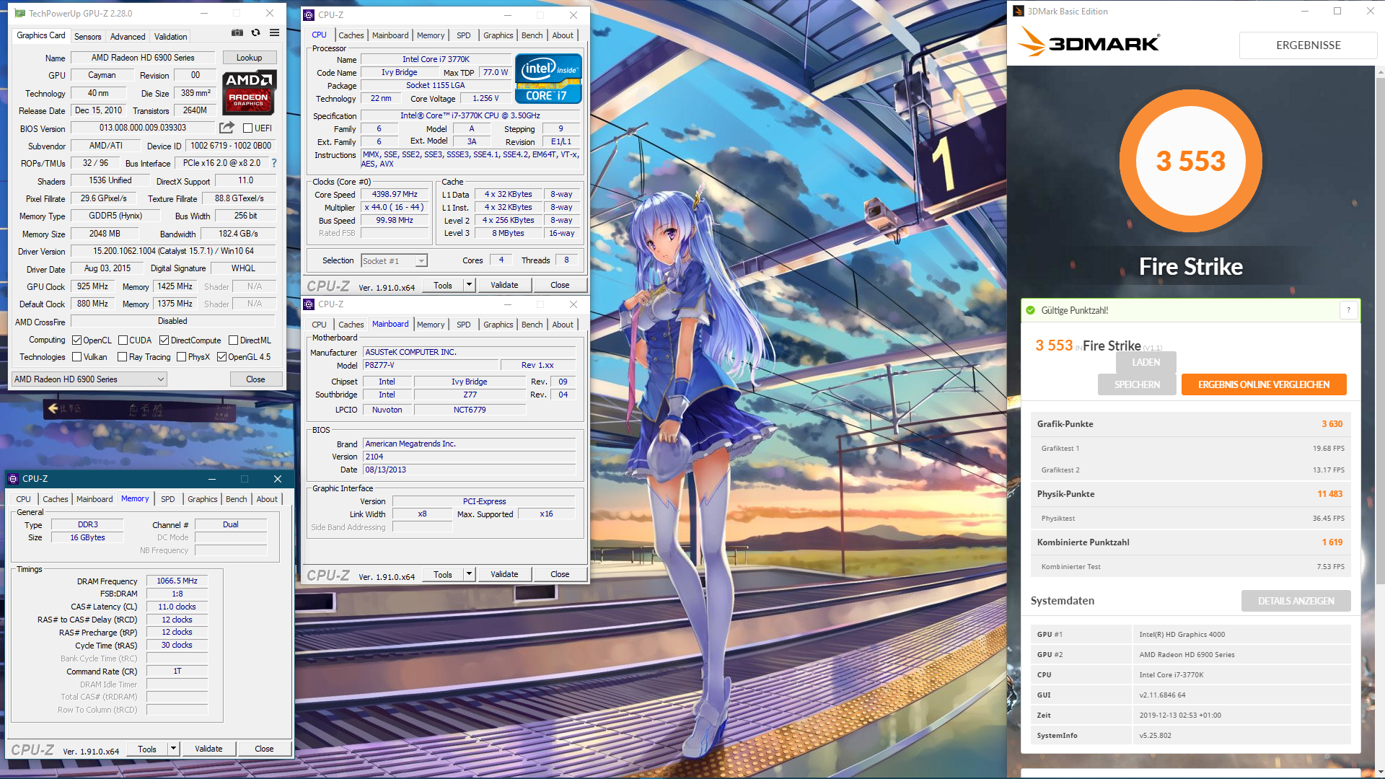Open the Socket #1 selection dropdown
The width and height of the screenshot is (1385, 779).
click(394, 261)
